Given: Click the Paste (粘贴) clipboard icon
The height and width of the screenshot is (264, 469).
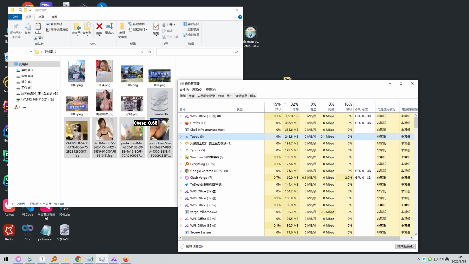Looking at the screenshot, I should [38, 27].
